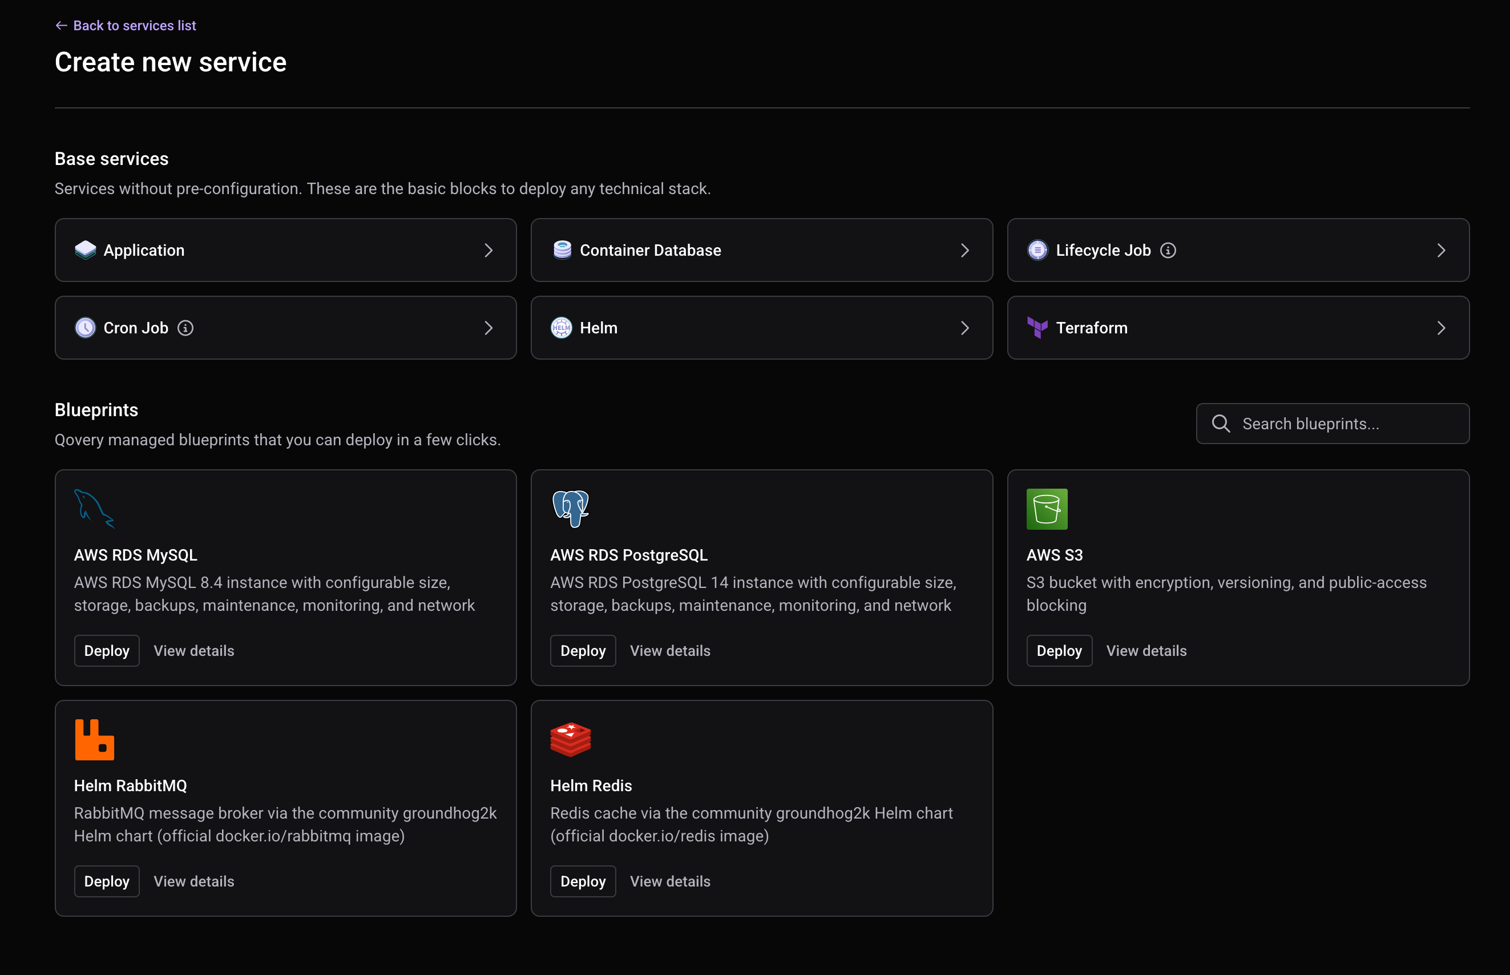Click the back arrow icon at top
Screen dimensions: 1510x975
62,25
